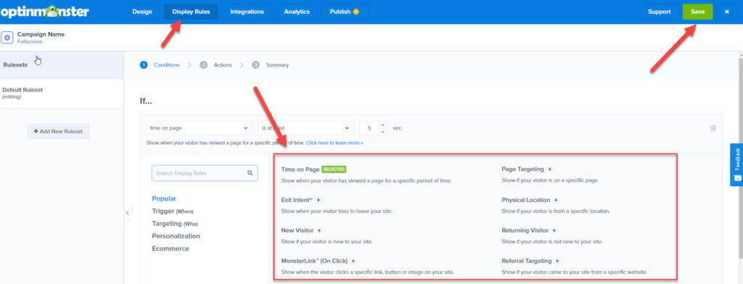Click the OptinMonster logo
The width and height of the screenshot is (743, 284).
pos(44,12)
